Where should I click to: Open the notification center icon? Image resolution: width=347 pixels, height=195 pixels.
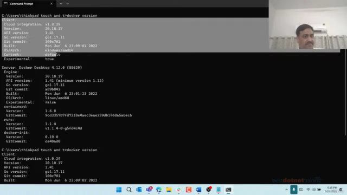pyautogui.click(x=341, y=190)
